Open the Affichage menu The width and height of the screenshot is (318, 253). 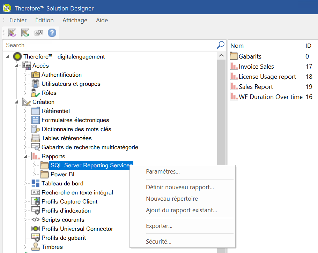pyautogui.click(x=75, y=20)
